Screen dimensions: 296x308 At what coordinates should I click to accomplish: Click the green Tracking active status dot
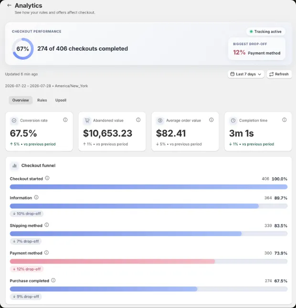coord(251,32)
